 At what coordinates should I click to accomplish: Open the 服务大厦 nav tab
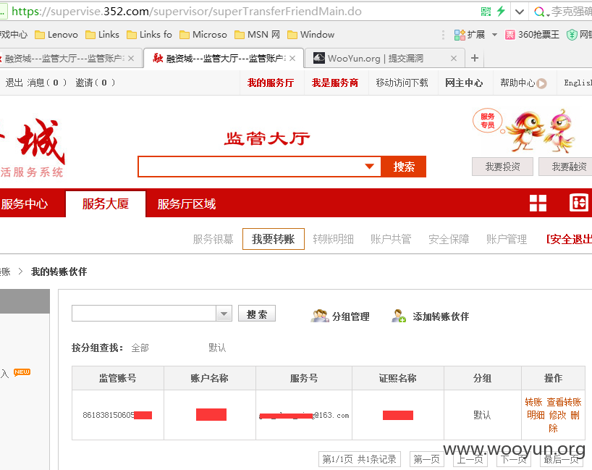(106, 204)
